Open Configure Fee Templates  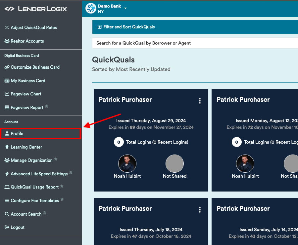coord(35,201)
